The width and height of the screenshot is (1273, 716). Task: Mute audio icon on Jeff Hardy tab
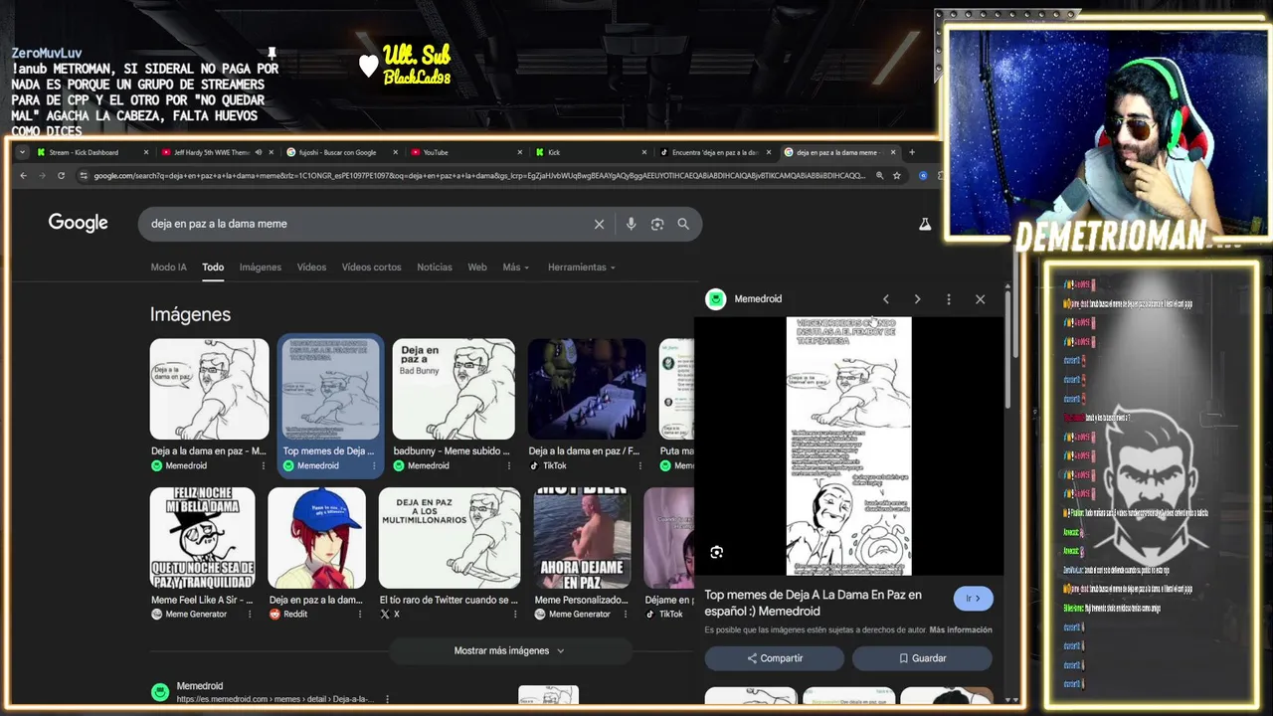(258, 152)
